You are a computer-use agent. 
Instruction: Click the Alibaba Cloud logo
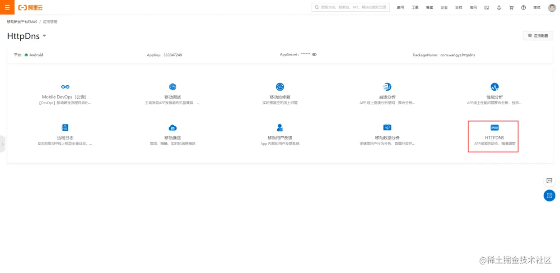pos(31,8)
